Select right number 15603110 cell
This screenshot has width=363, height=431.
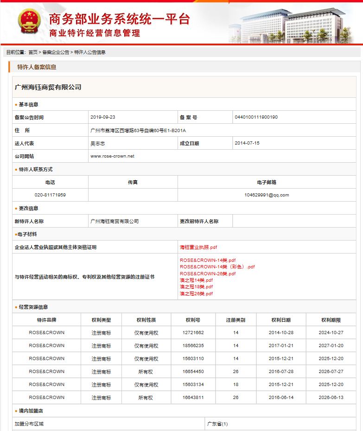coord(193,358)
